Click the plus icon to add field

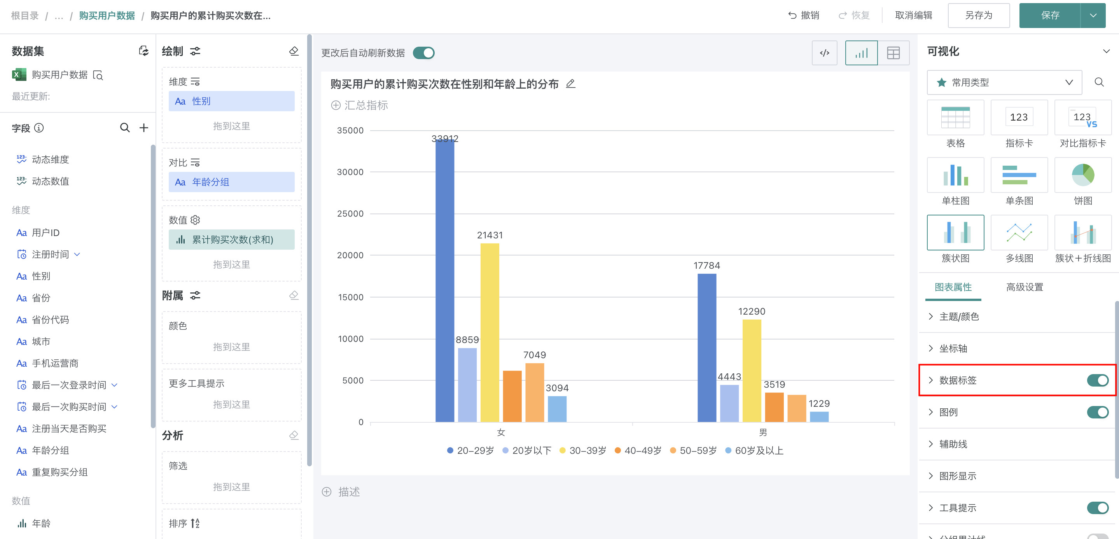click(x=144, y=128)
